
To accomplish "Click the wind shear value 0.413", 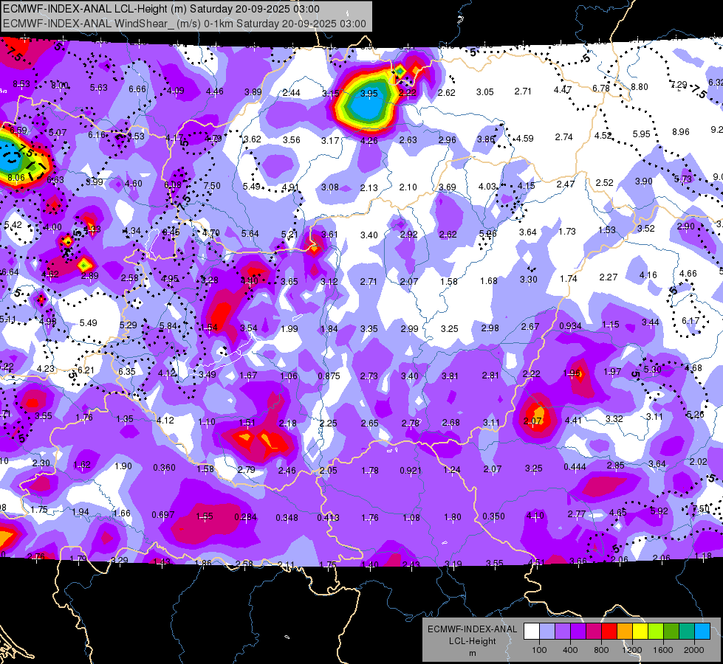I will coord(329,518).
